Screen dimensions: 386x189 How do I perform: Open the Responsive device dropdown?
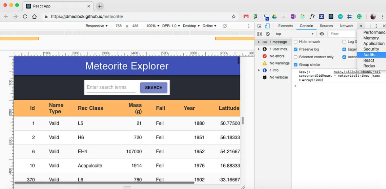point(97,26)
